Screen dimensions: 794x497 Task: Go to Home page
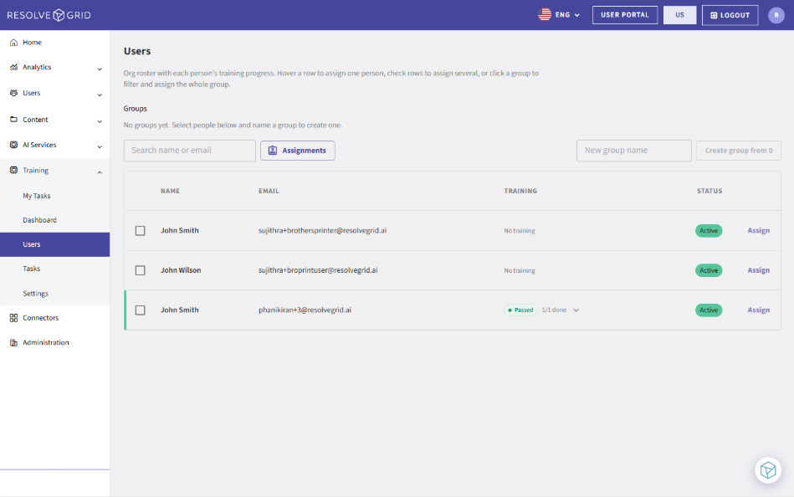point(33,43)
